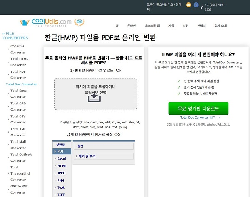Screen dimensions: 250x197
Task: Open highlighted Total Doc Converter sidebar link
Action: (21, 84)
